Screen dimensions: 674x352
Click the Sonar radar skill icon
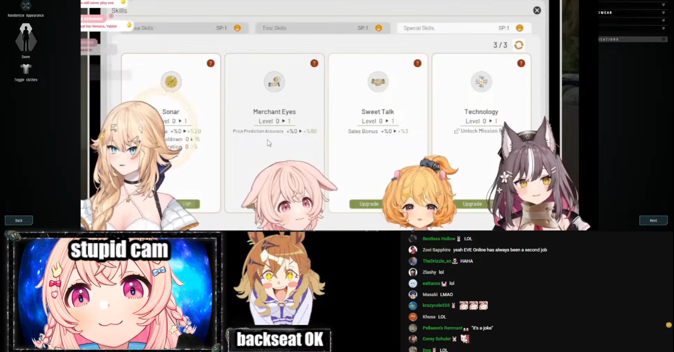(171, 82)
